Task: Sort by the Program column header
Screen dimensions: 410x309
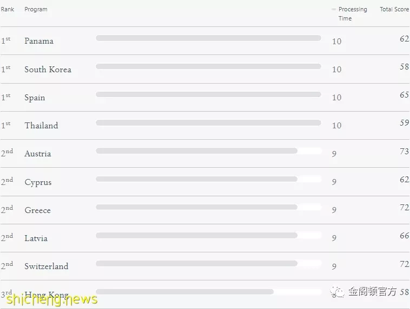Action: (36, 9)
